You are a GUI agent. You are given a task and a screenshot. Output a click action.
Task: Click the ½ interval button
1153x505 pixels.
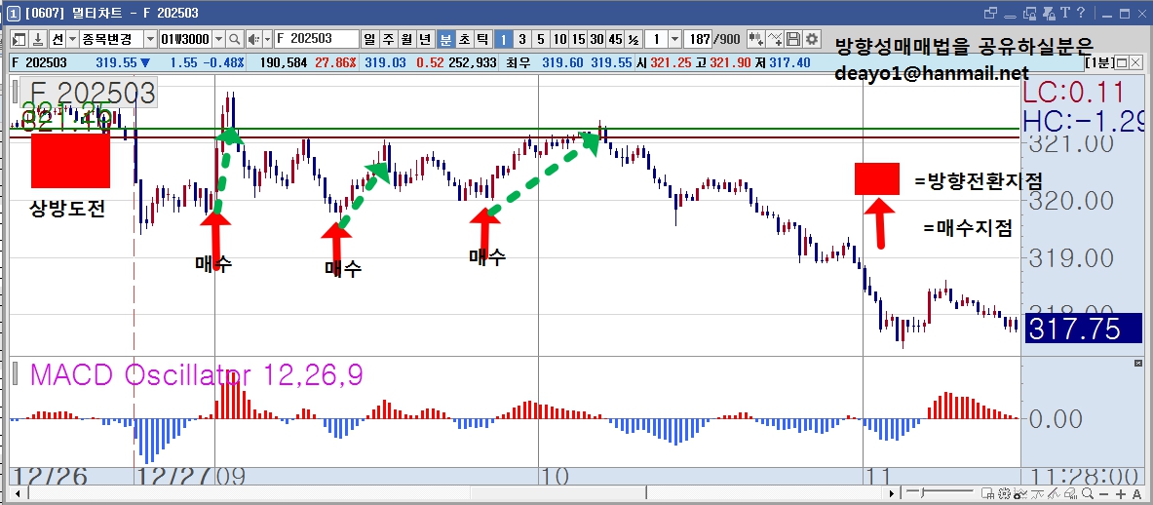(634, 39)
